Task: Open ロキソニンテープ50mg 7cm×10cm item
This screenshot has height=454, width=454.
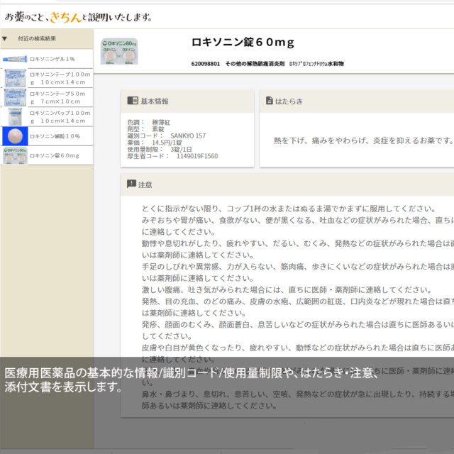Action: pos(60,97)
